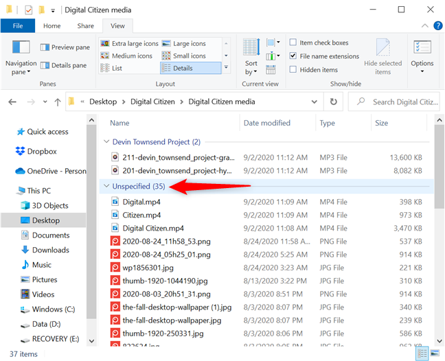Open the File tab

point(18,26)
